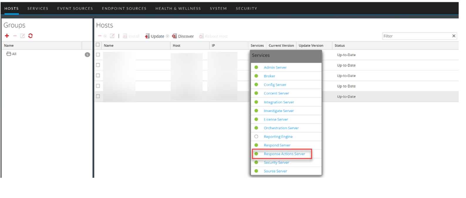Screen dimensions: 466x198
Task: Switch to the Services tab
Action: tap(38, 9)
